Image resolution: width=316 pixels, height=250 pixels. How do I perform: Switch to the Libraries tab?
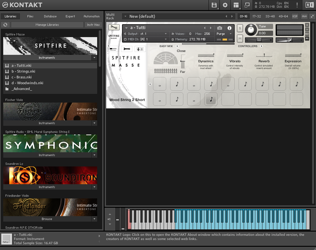pyautogui.click(x=10, y=16)
